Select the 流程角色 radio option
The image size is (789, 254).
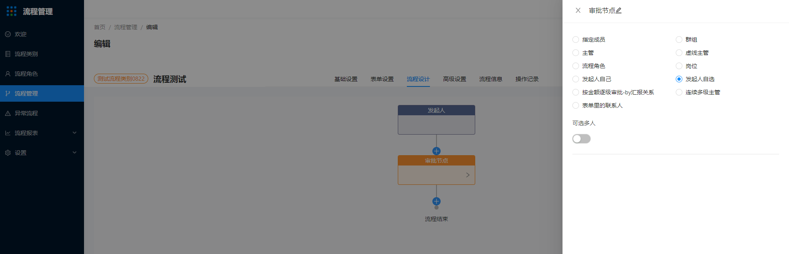[576, 66]
